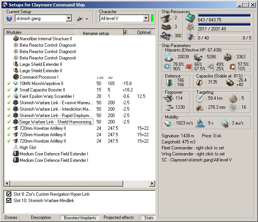Toggle active checkmark on Faint Epsilon Warp Scrambler
258x222 pixels.
[9, 96]
